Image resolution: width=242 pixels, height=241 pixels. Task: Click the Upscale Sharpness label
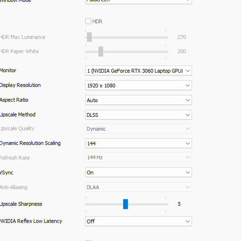click(x=21, y=204)
